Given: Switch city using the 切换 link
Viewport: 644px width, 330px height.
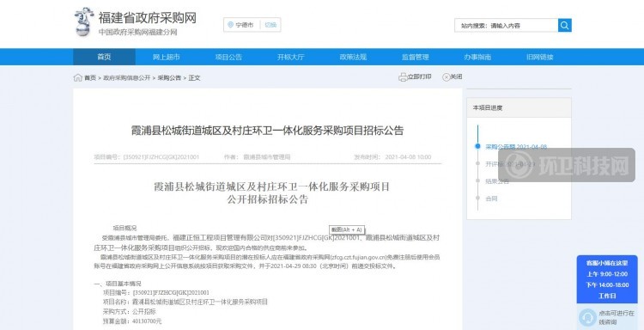Looking at the screenshot, I should (270, 25).
